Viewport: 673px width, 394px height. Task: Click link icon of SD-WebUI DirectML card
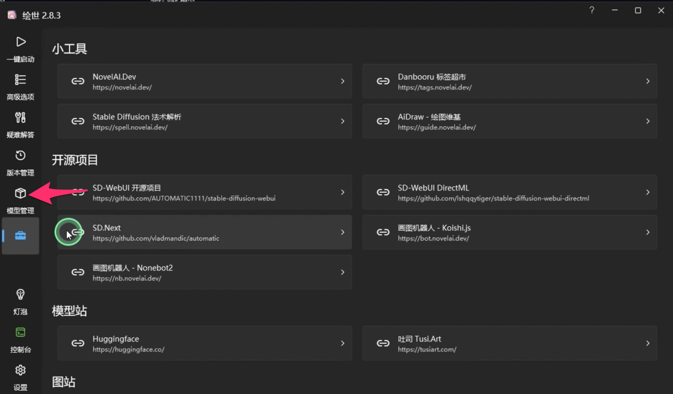point(383,192)
